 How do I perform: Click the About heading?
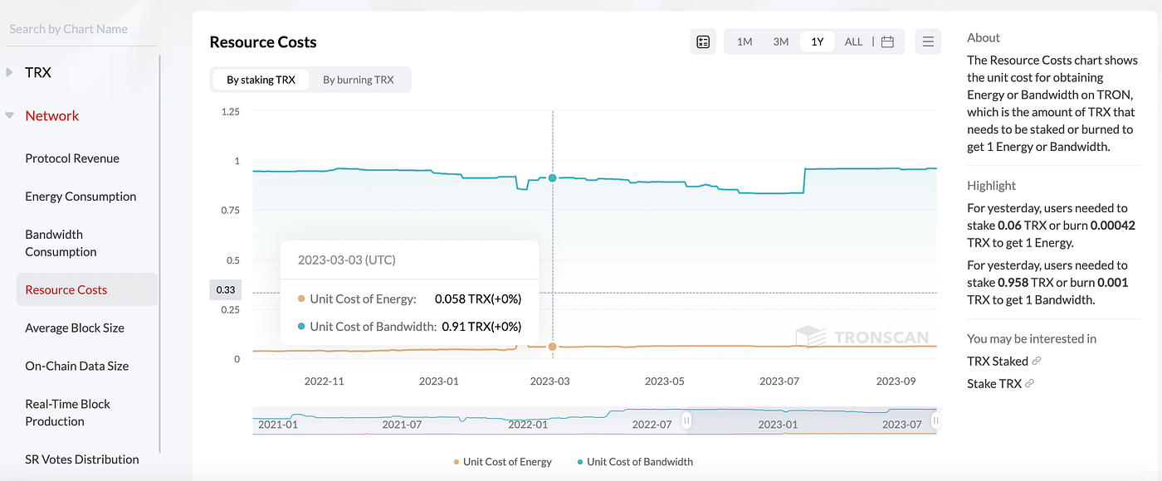click(984, 37)
